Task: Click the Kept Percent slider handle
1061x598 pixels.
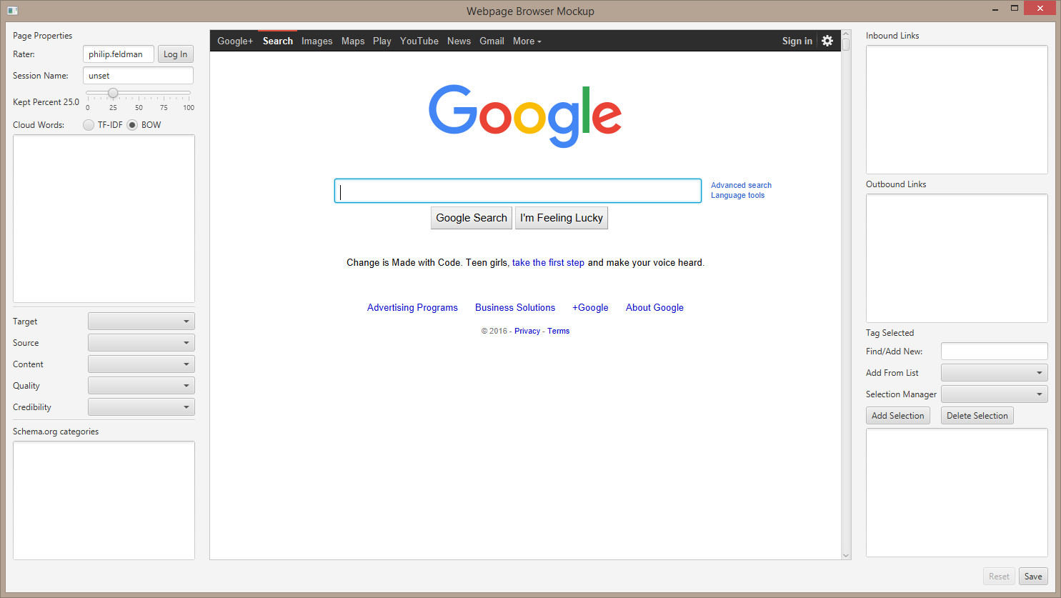Action: 113,93
